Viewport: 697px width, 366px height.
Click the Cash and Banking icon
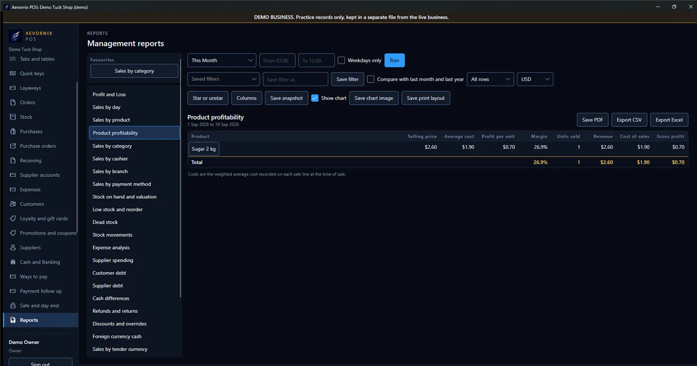coord(13,262)
